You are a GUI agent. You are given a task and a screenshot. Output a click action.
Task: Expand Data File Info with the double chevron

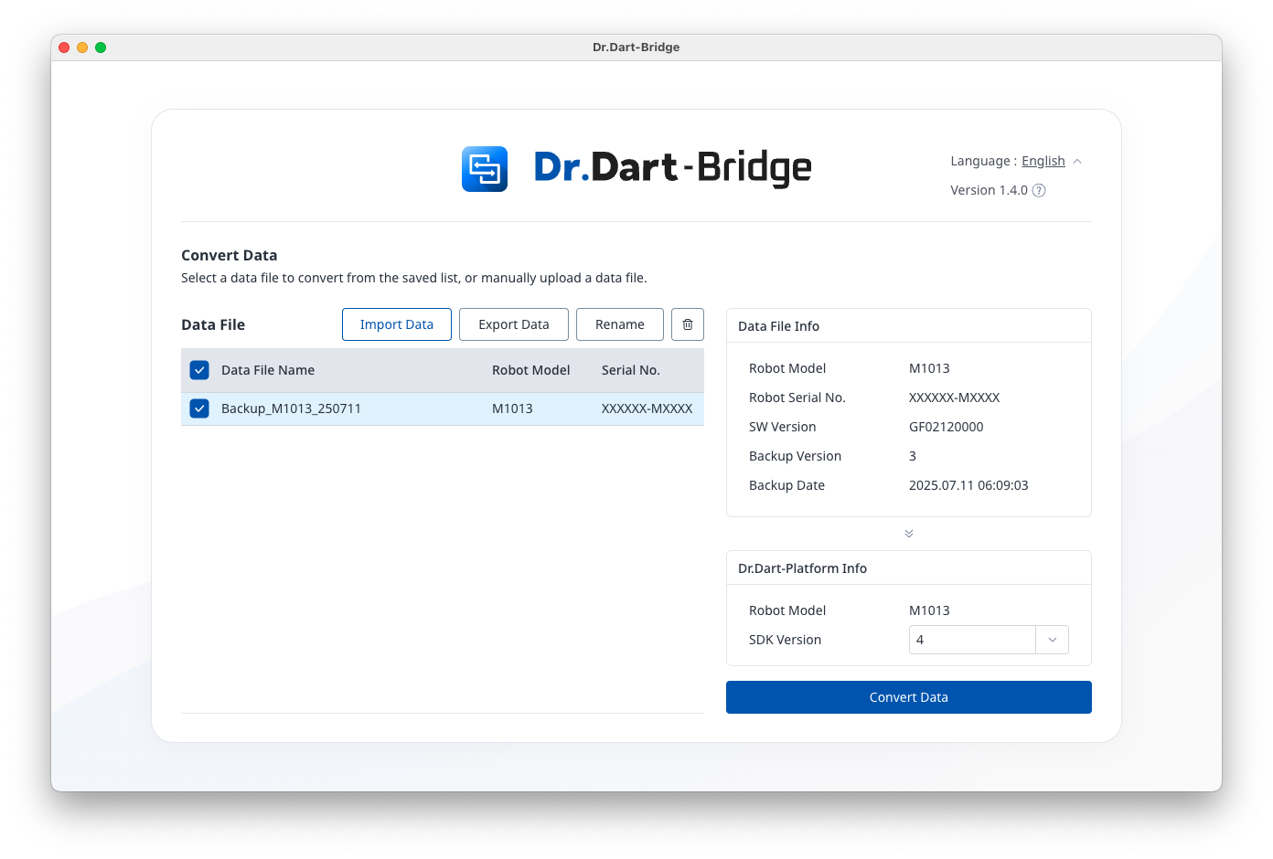(x=909, y=534)
